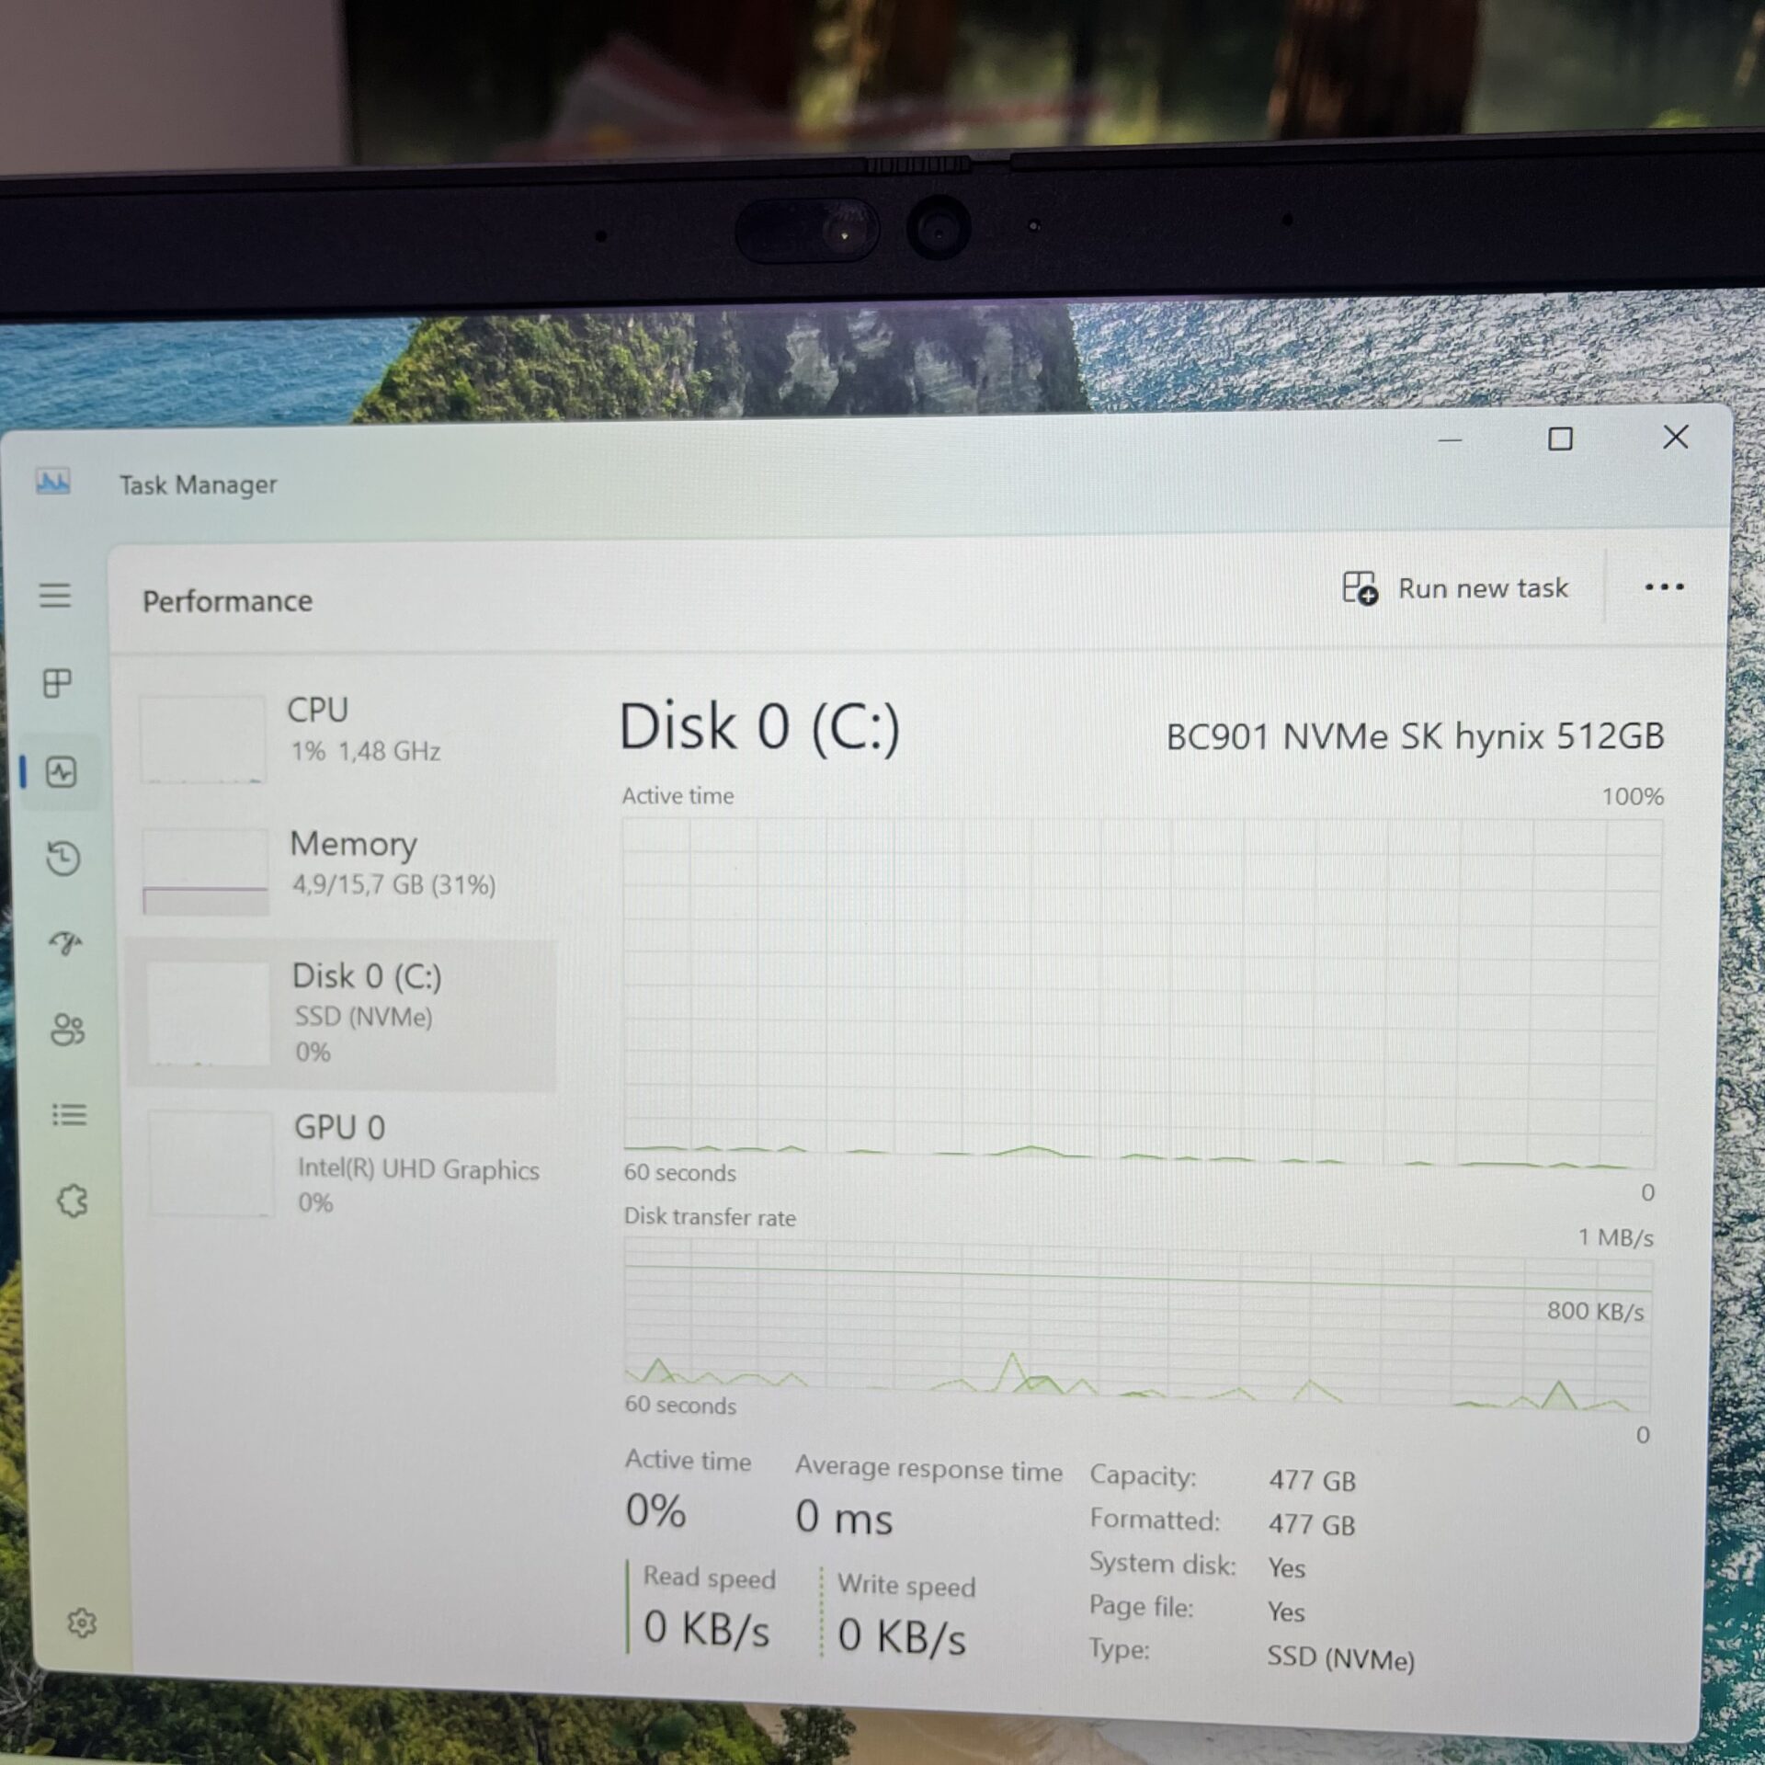Click the Active time graph area
This screenshot has width=1765, height=1765.
coord(1142,992)
